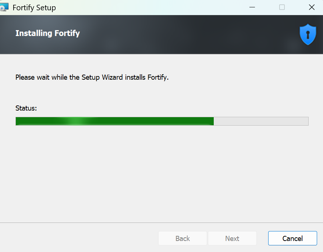The width and height of the screenshot is (323, 252).
Task: Click the empty title bar area
Action: click(x=147, y=7)
